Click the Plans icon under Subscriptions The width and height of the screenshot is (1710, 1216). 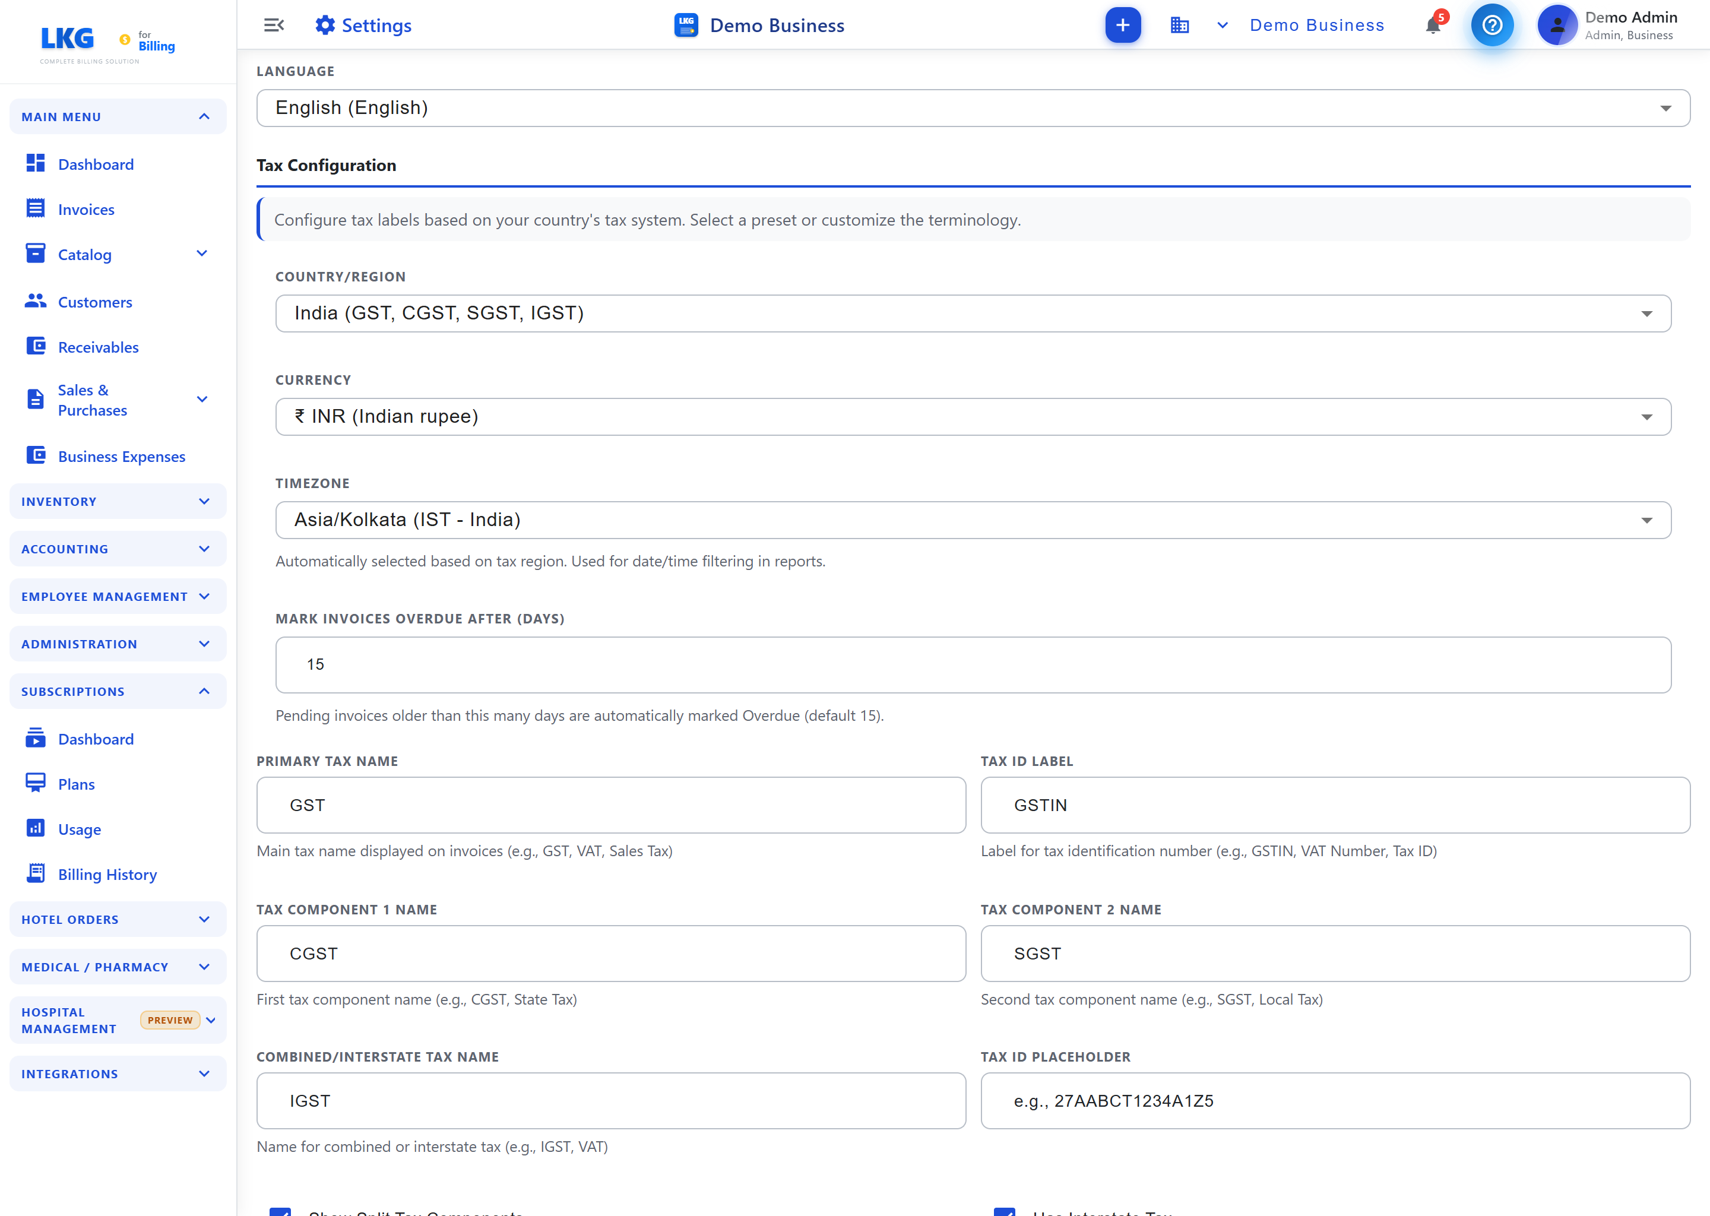tap(35, 783)
